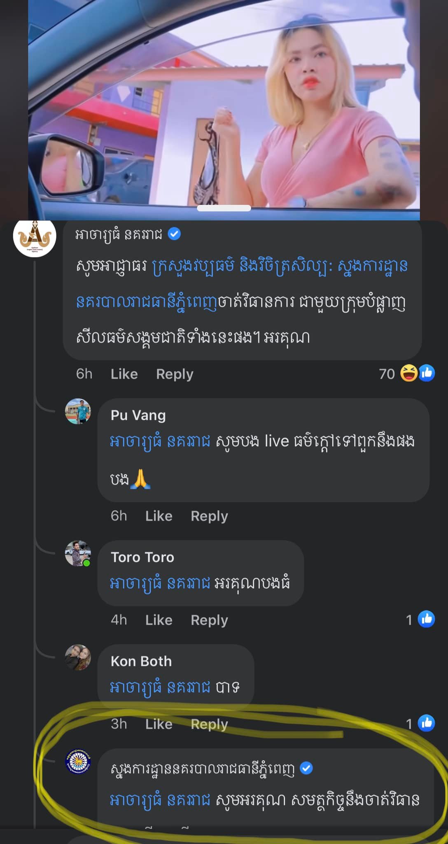Open Toro Toro's profile picture

(x=78, y=553)
